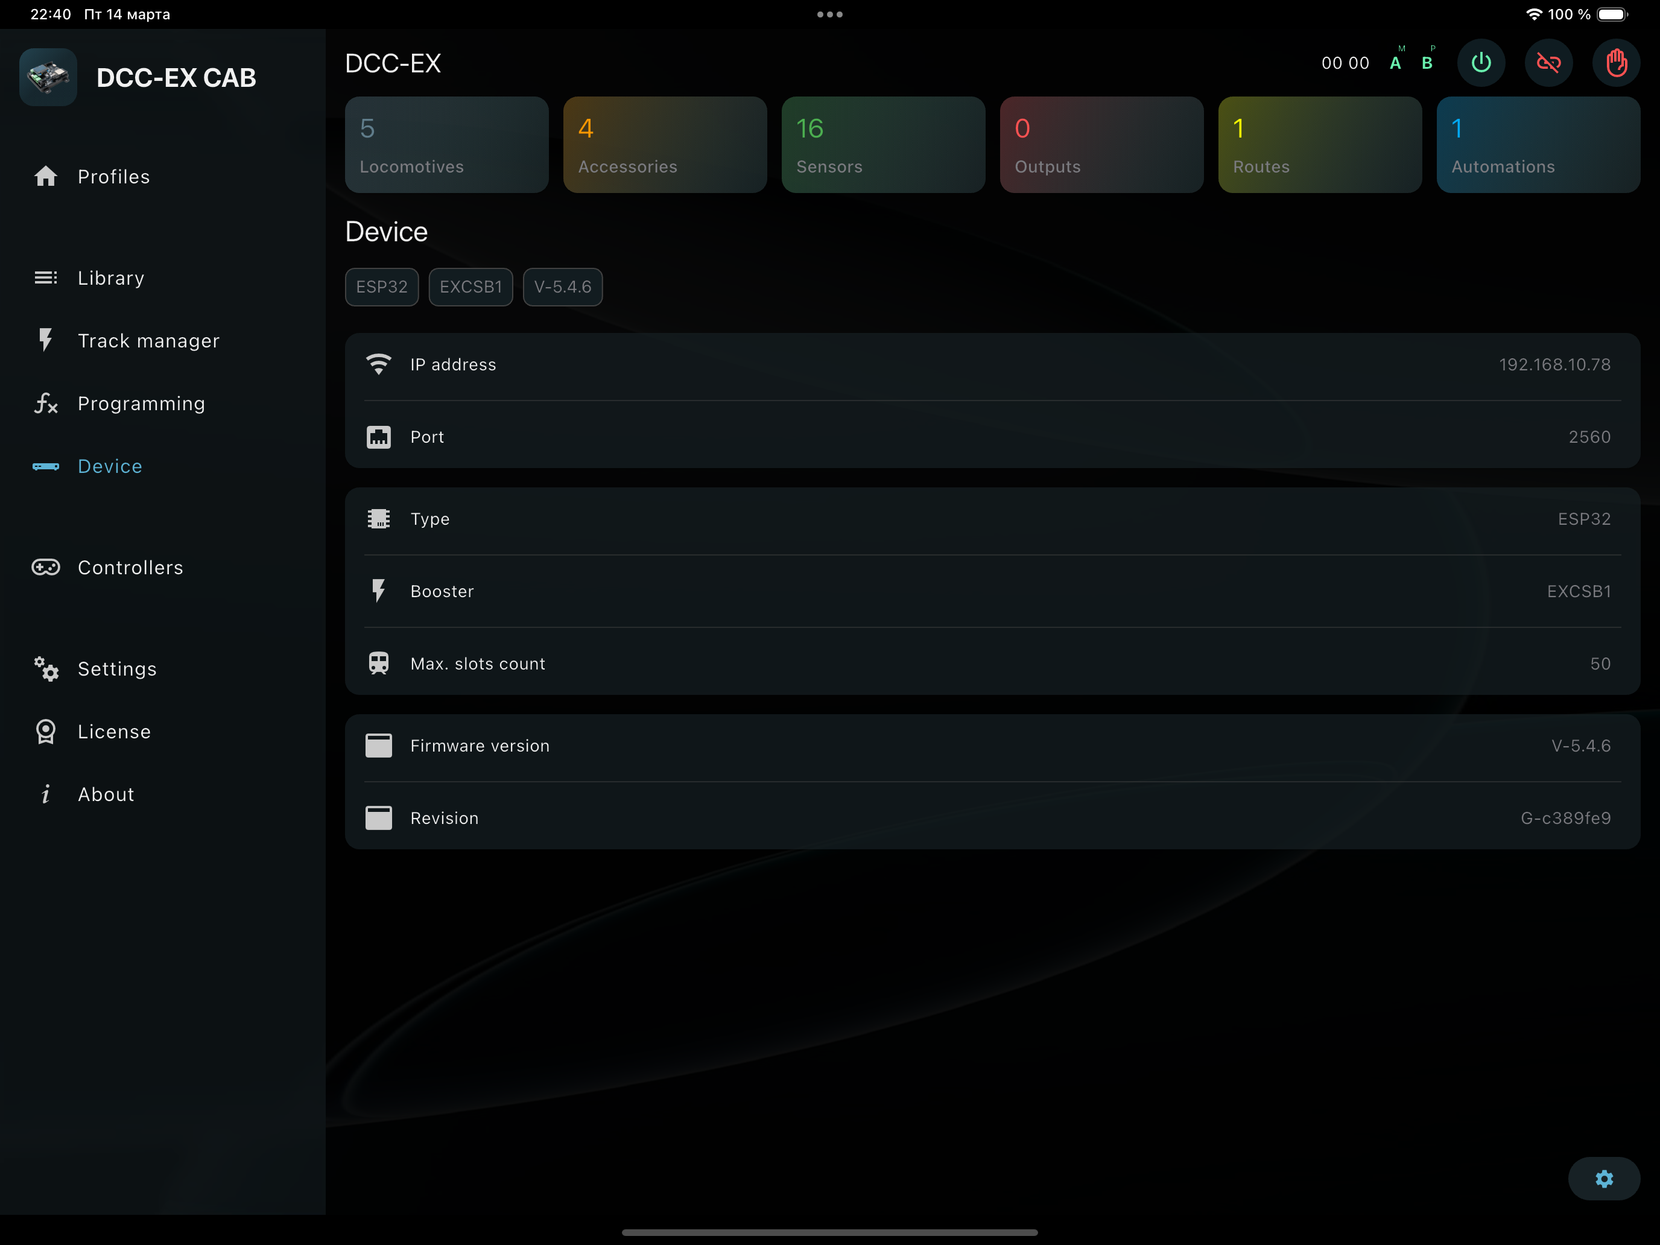Open the Profiles home icon
Image resolution: width=1660 pixels, height=1245 pixels.
click(x=46, y=176)
